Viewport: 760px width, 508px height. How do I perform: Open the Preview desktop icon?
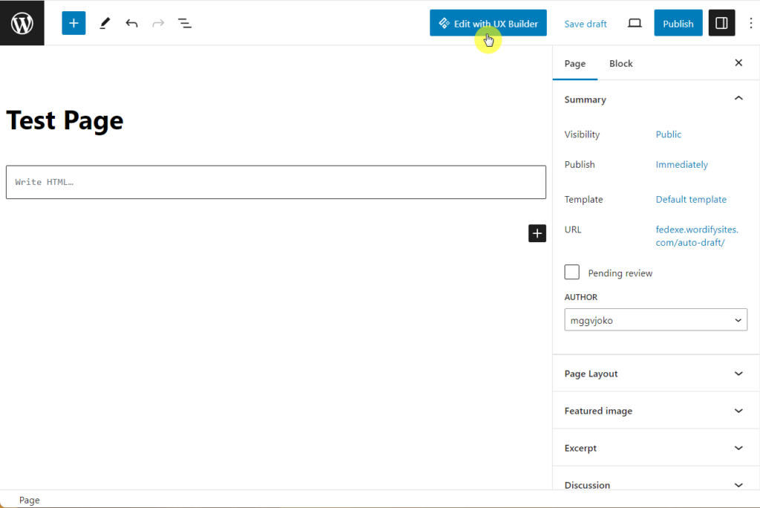click(634, 23)
